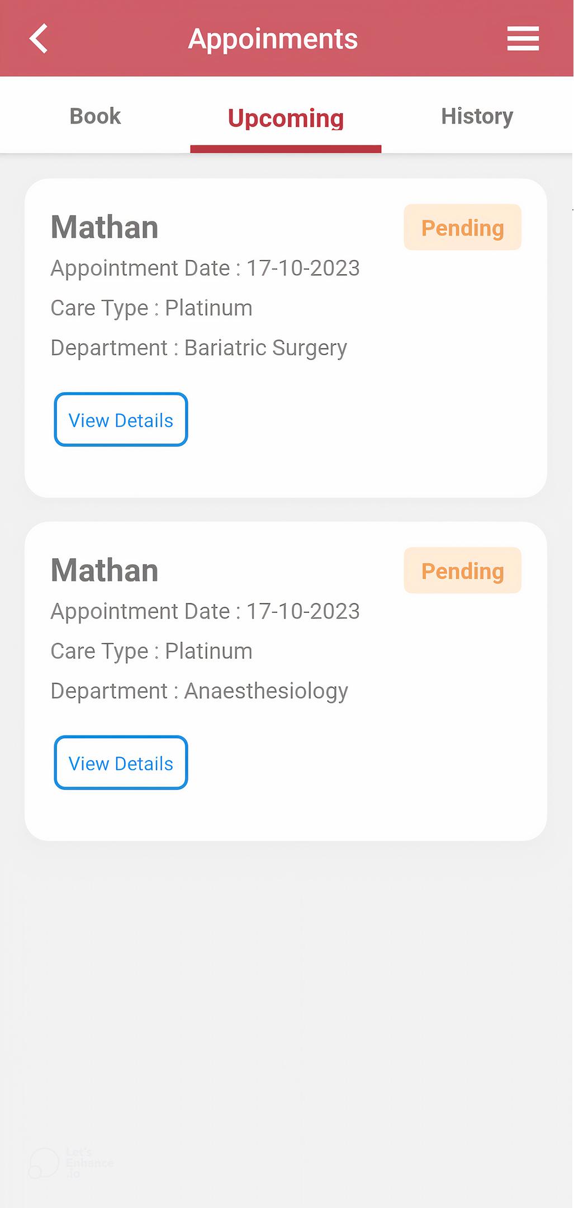Open the hamburger menu icon
The height and width of the screenshot is (1208, 574).
click(523, 39)
